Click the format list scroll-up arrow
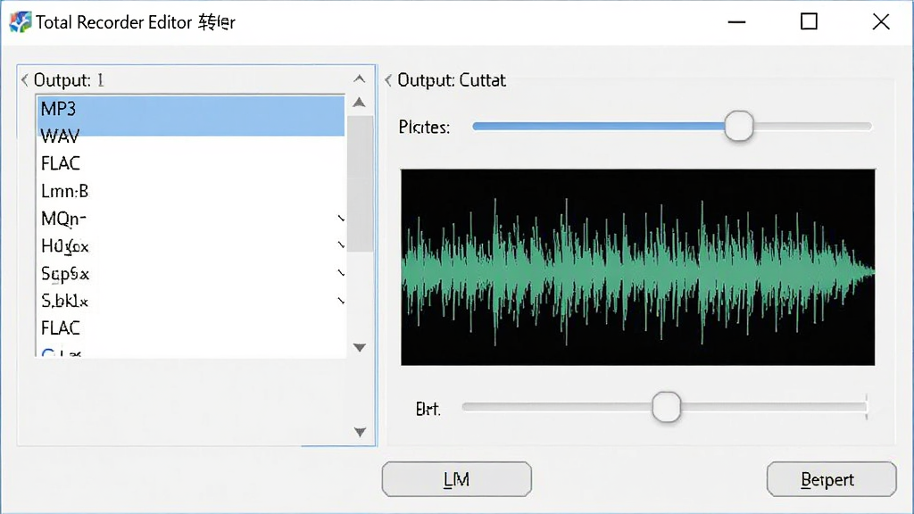Screen dimensions: 914x514 (x=360, y=103)
